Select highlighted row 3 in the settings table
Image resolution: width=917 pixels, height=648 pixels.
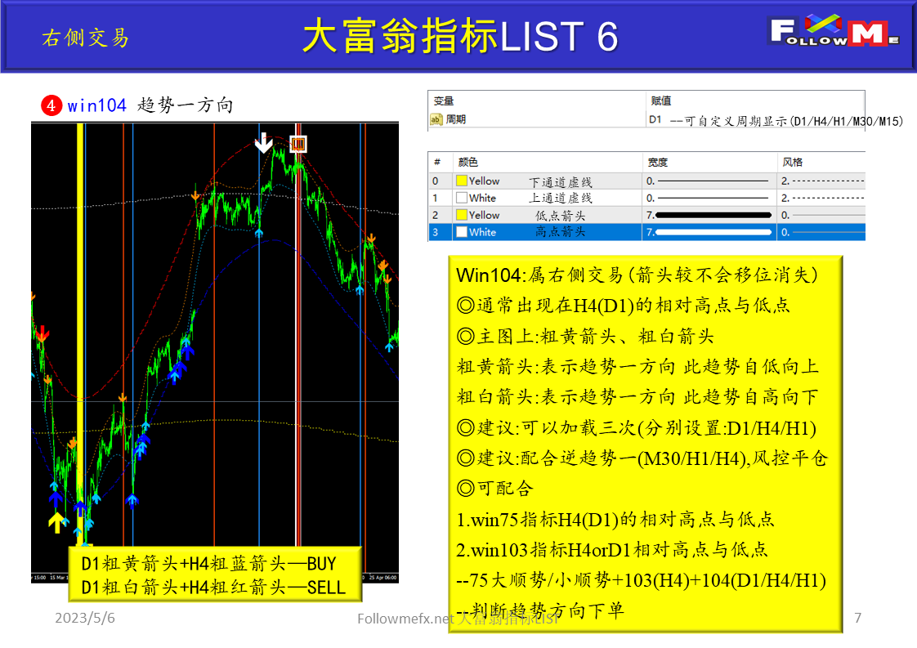click(x=572, y=231)
